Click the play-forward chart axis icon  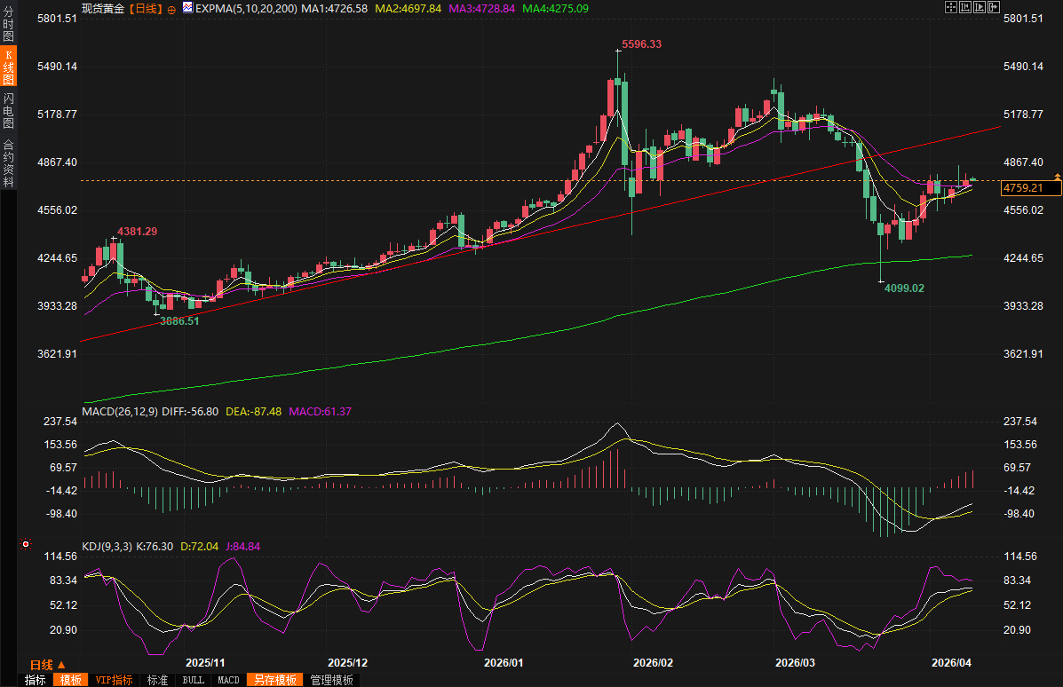(x=979, y=7)
